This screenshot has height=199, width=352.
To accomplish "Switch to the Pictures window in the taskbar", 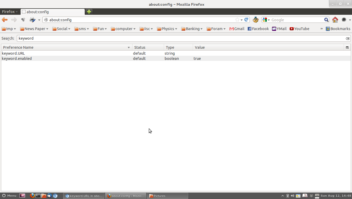I will click(167, 196).
